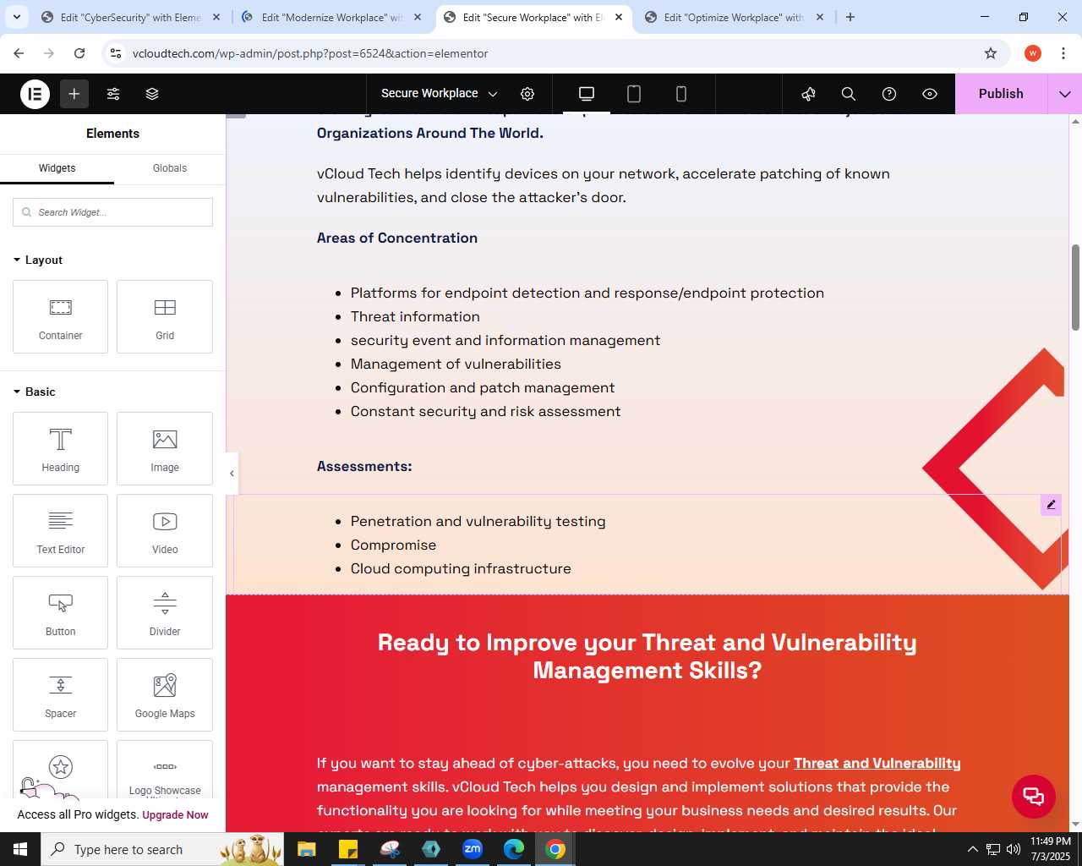The height and width of the screenshot is (866, 1082).
Task: Bookmark this page with star icon
Action: pos(991,53)
